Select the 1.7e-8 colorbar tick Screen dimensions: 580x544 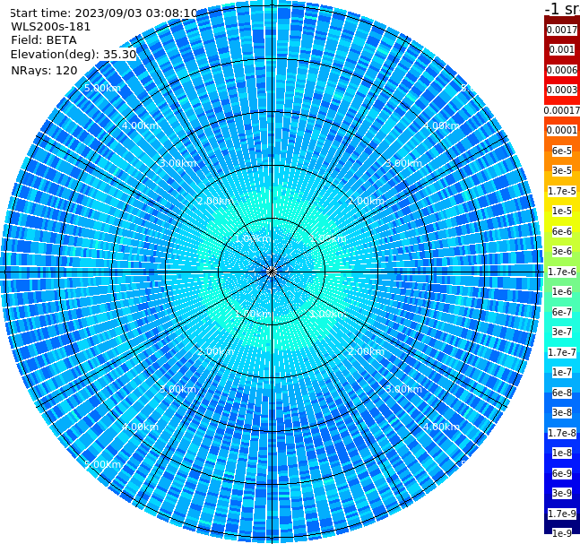point(562,433)
